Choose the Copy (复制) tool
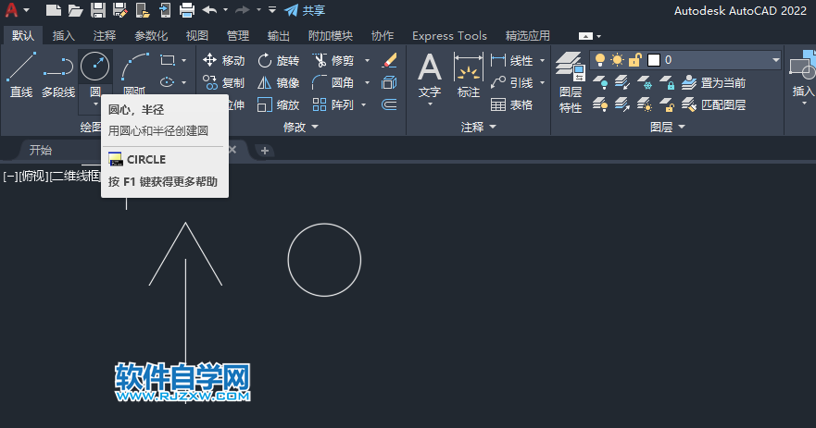Screen dimensions: 816x428 pos(224,82)
